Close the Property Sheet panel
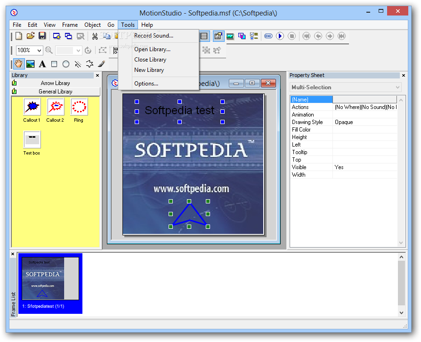Viewport: 421px width, 342px height. tap(403, 76)
